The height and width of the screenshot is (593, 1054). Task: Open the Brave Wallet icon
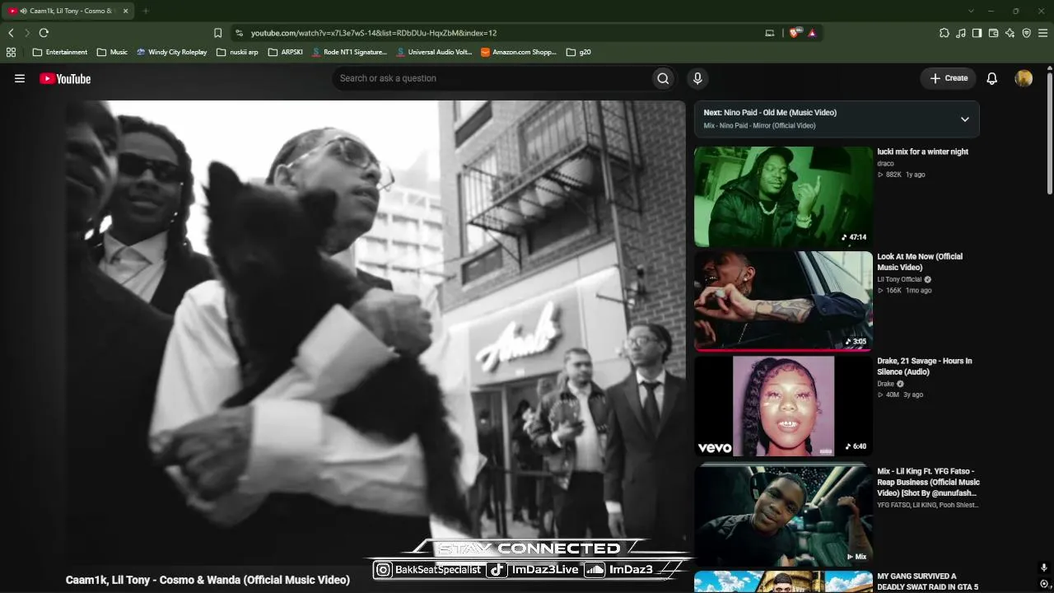(x=993, y=33)
